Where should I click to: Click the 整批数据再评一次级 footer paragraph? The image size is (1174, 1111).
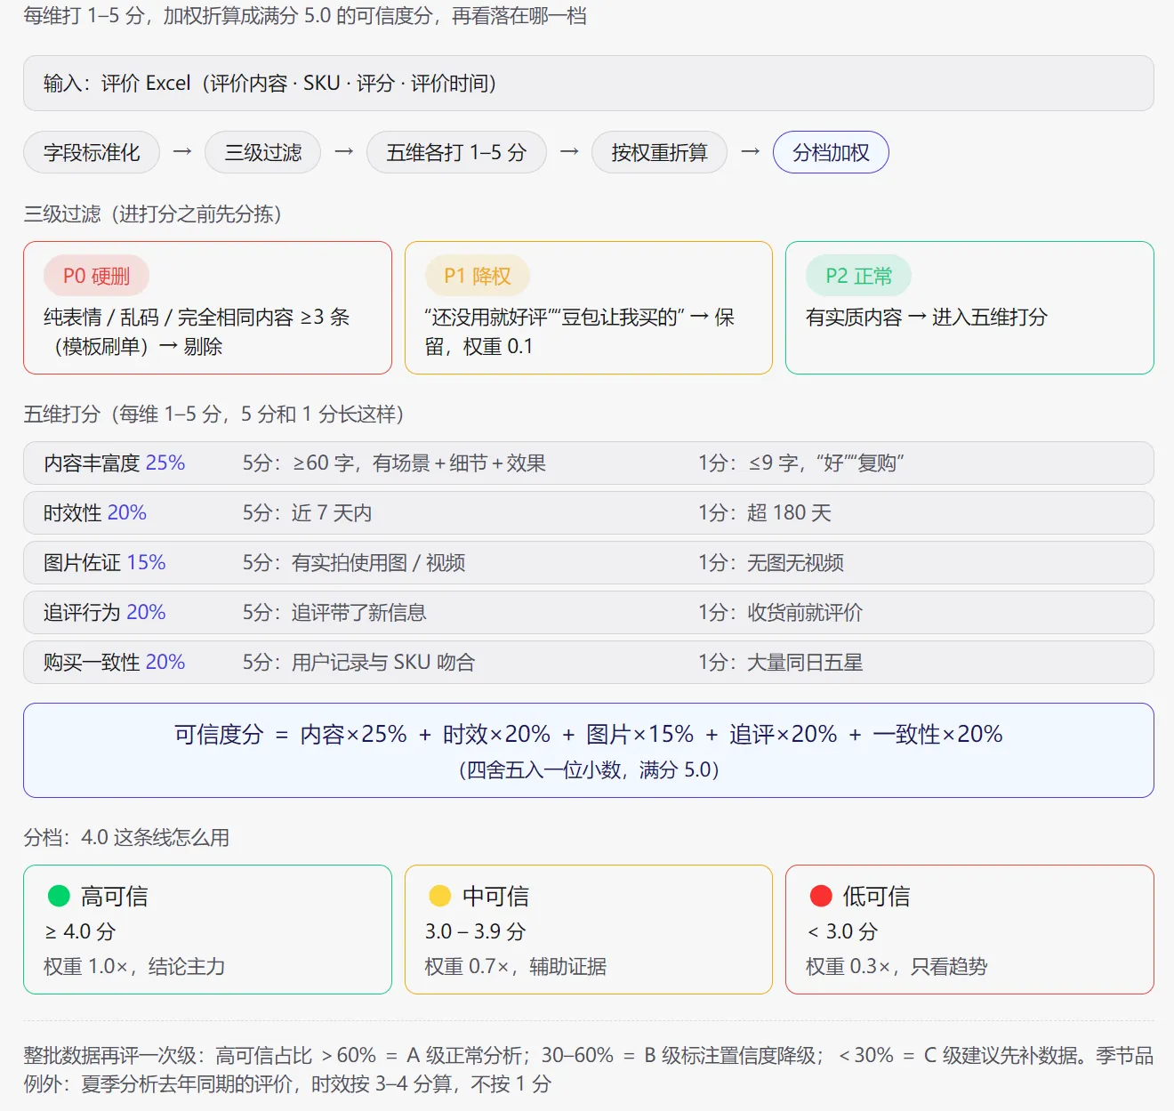coord(589,1070)
